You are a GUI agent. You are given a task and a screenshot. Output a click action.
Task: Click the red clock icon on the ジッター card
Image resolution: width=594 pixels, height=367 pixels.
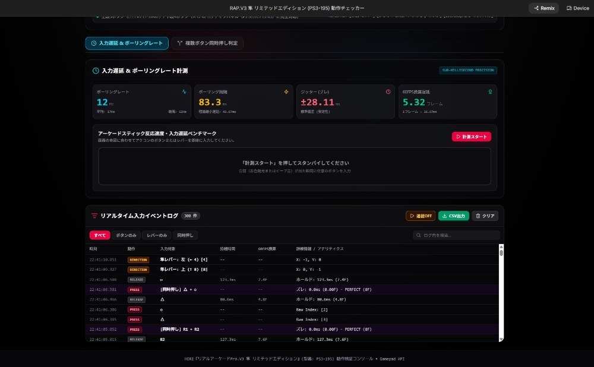coord(388,91)
